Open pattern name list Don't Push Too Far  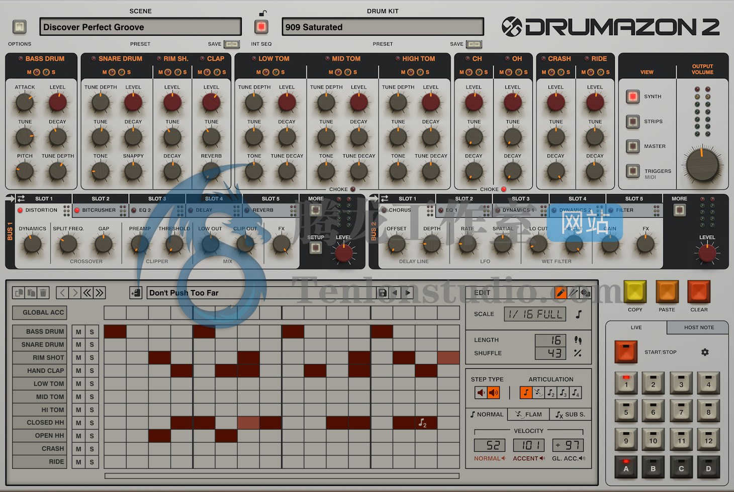pos(261,292)
